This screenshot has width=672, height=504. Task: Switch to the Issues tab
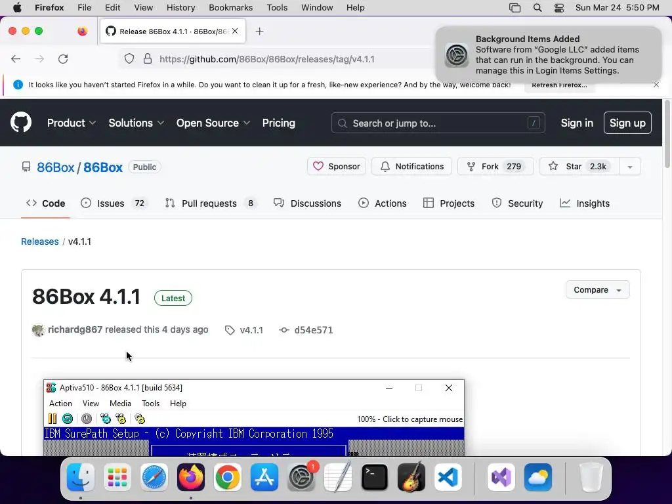[x=114, y=203]
